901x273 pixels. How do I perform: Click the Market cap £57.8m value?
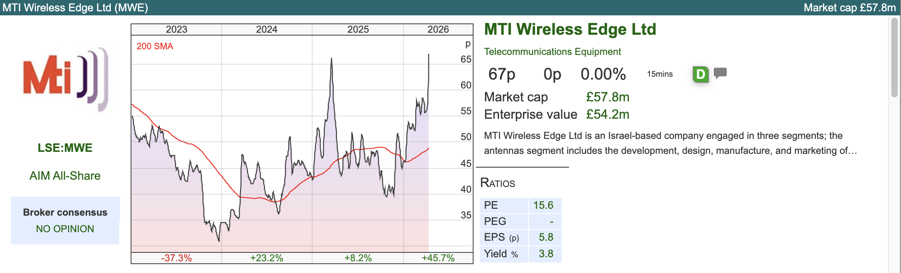[x=607, y=97]
